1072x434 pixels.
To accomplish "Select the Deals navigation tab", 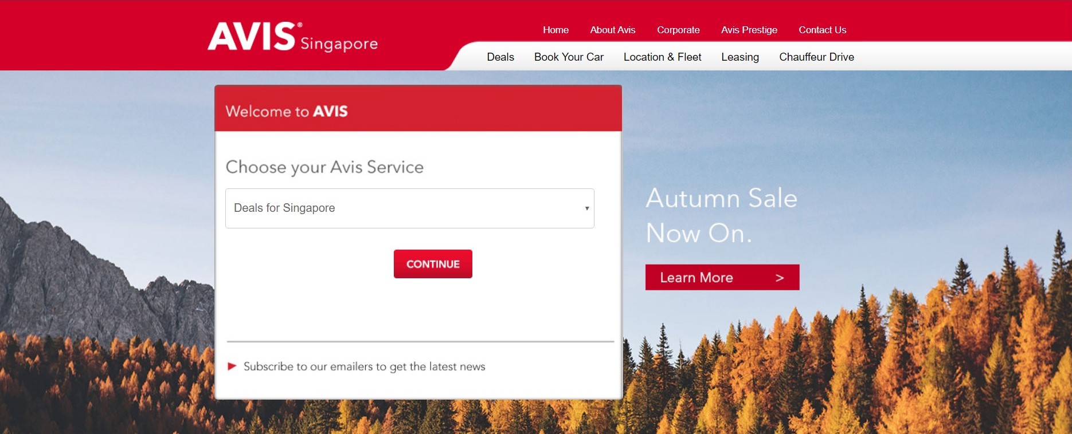I will coord(500,57).
